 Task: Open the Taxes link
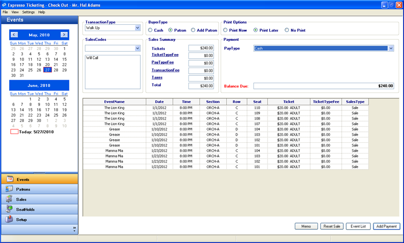point(157,77)
